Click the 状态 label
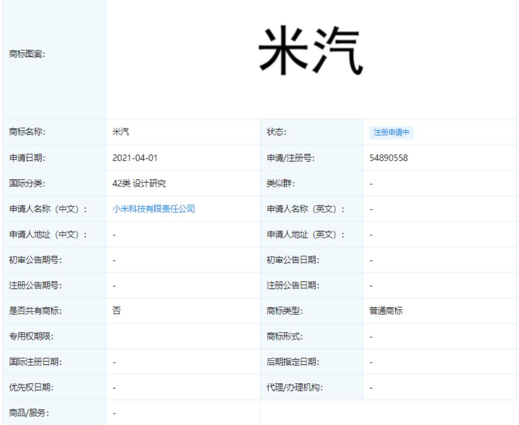This screenshot has height=425, width=519. (x=276, y=132)
